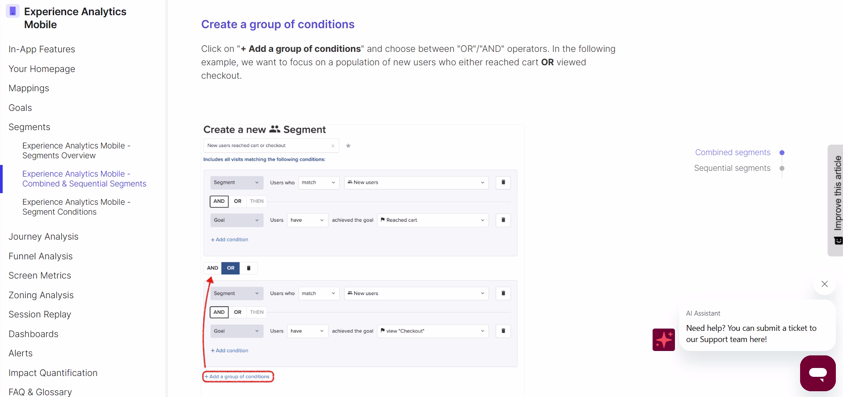Image resolution: width=843 pixels, height=397 pixels.
Task: Switch group operator to AND
Action: (x=212, y=268)
